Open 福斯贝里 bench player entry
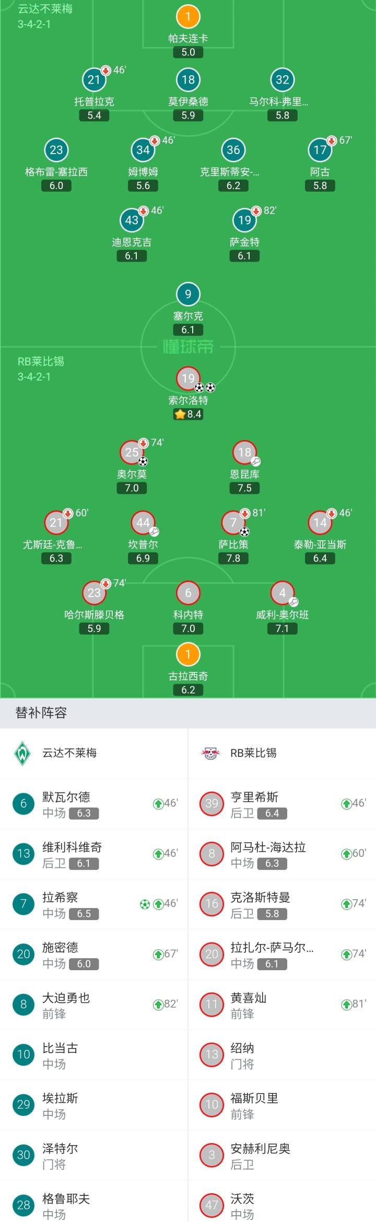The image size is (376, 1222). pyautogui.click(x=282, y=1105)
